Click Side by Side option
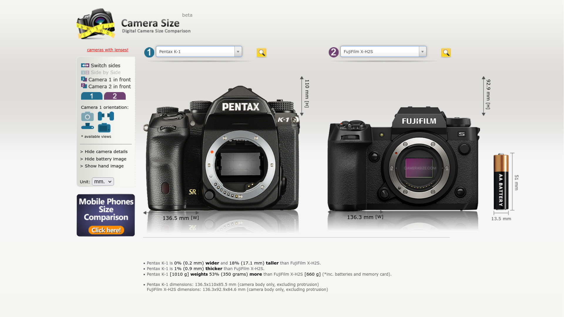 click(x=101, y=72)
